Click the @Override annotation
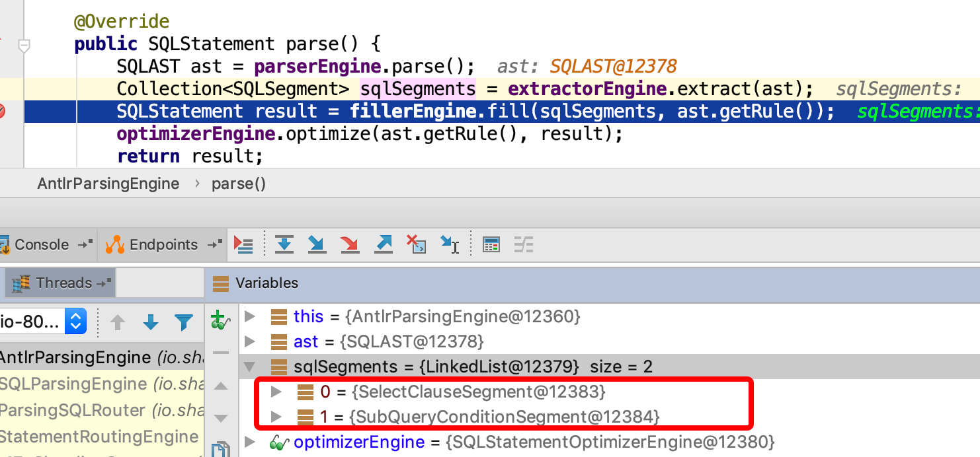980x457 pixels. click(122, 22)
